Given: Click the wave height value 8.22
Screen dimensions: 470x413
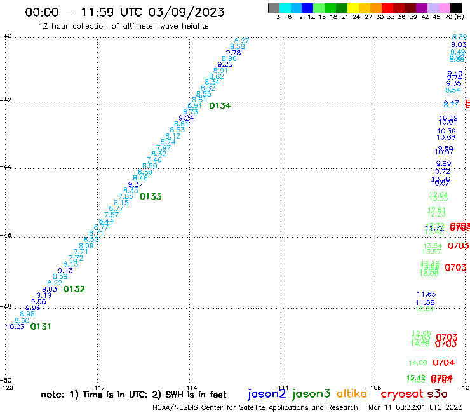Looking at the screenshot, I should pos(55,283).
